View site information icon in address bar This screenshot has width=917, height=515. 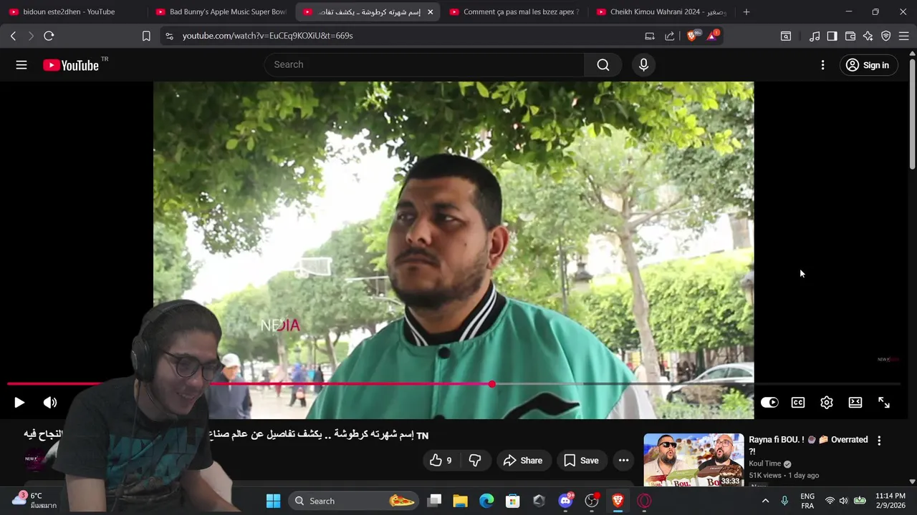point(169,36)
